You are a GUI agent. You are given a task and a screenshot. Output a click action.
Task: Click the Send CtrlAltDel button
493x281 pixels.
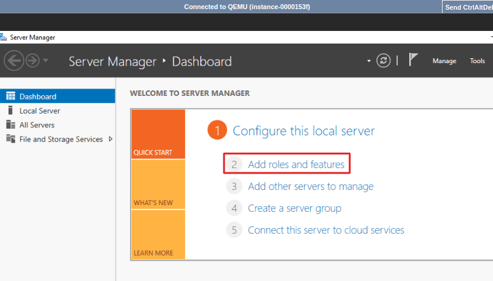468,7
